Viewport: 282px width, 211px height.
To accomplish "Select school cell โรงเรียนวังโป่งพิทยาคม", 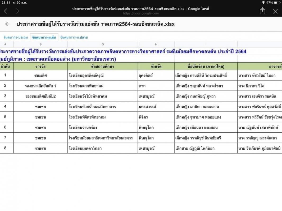I will coord(103,96).
